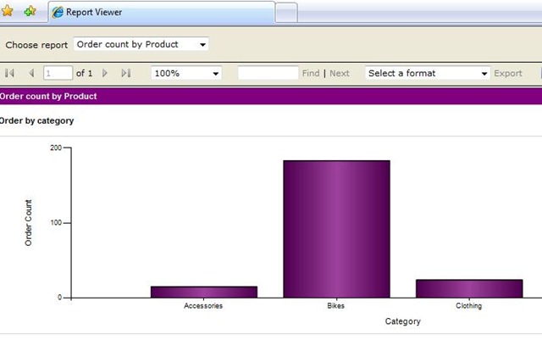Click the Clothing axis label

tap(468, 306)
